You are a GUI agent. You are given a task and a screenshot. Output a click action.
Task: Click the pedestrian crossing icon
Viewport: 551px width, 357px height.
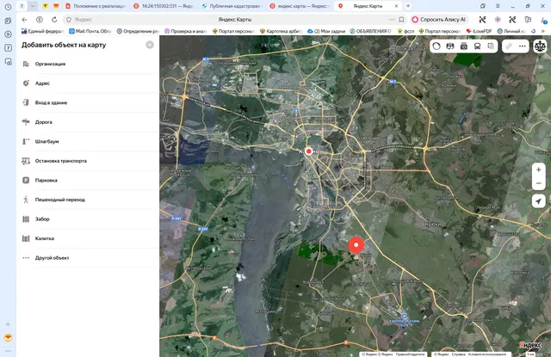click(x=26, y=200)
